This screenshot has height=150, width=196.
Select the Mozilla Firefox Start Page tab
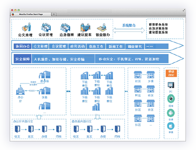(x=31, y=14)
